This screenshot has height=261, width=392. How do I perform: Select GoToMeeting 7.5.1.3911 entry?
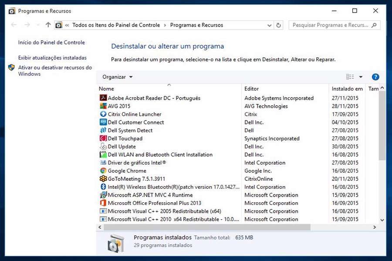(x=136, y=179)
